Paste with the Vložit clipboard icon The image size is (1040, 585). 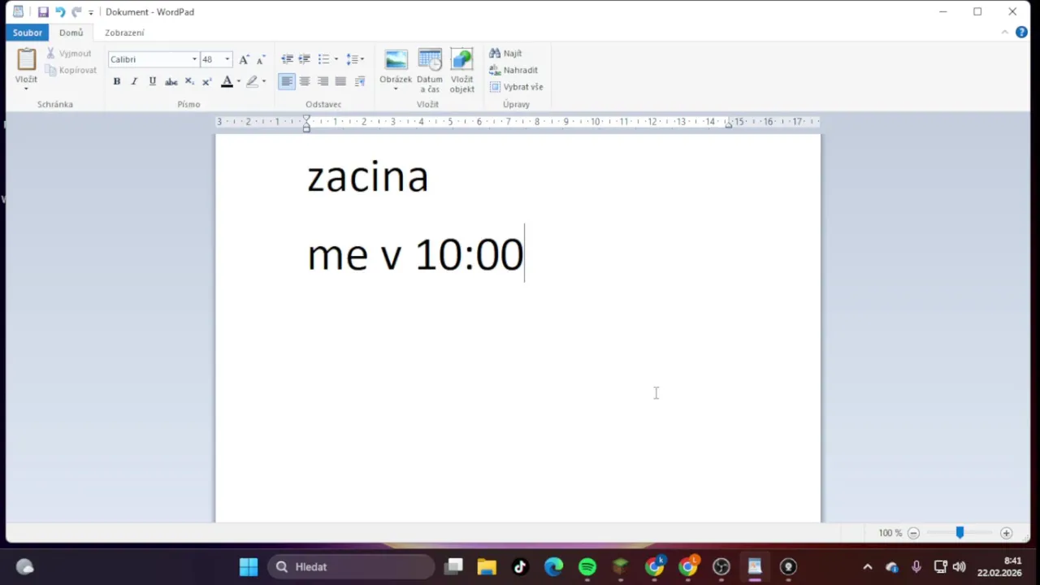pyautogui.click(x=26, y=60)
